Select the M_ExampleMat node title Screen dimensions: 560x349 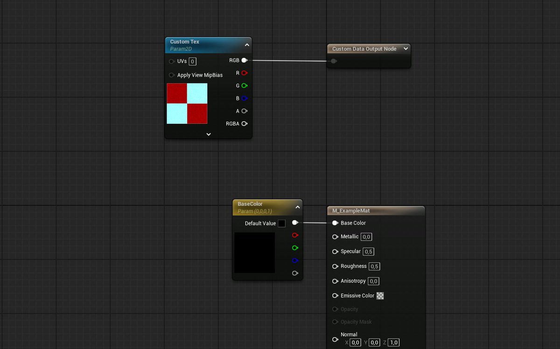pyautogui.click(x=351, y=210)
